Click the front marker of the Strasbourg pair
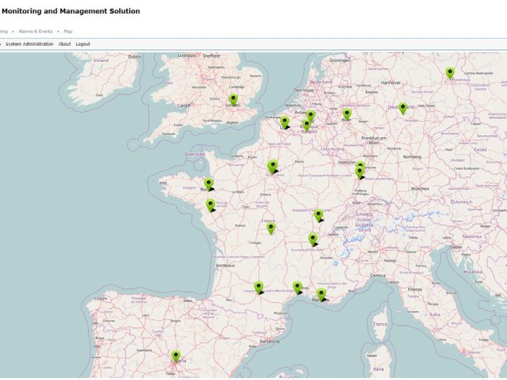This screenshot has height=380, width=507. pyautogui.click(x=360, y=172)
